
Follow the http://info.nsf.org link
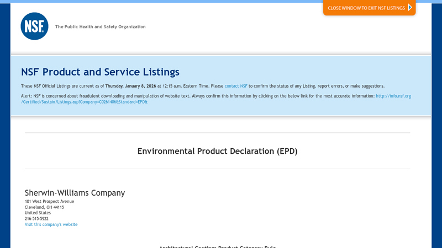coord(393,96)
